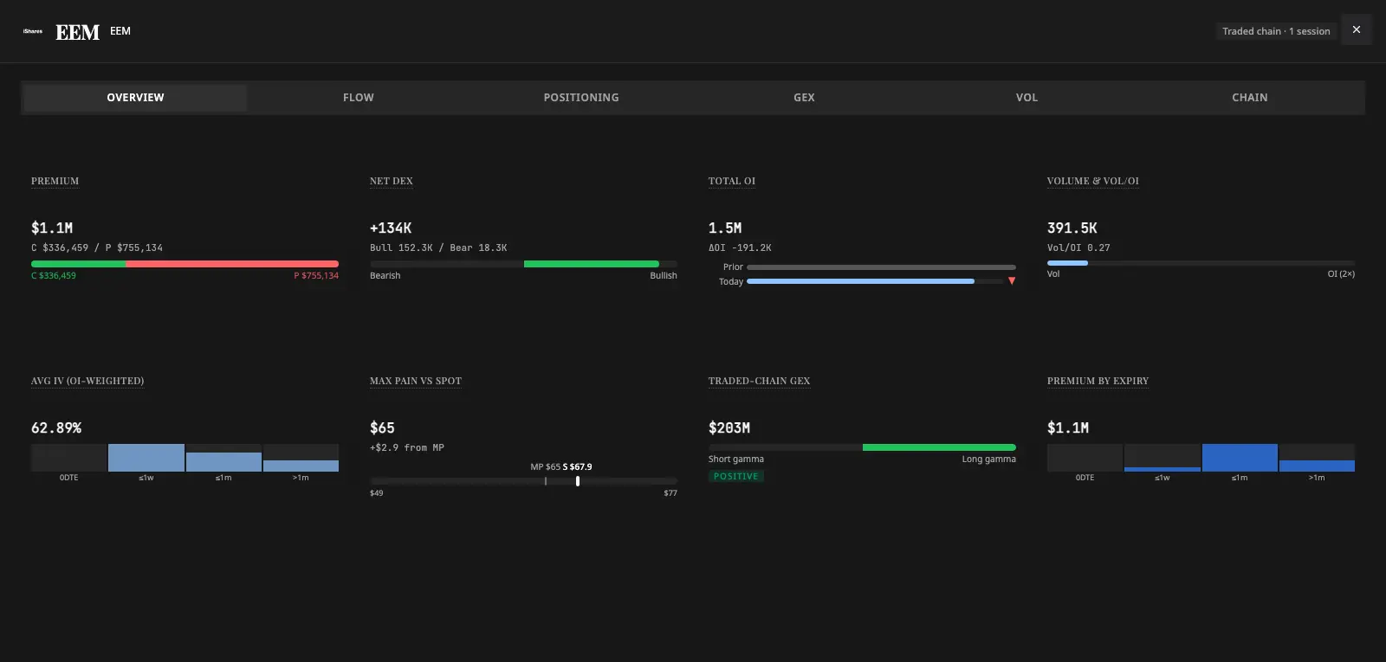Click the green call portion of premium bar
This screenshot has height=662, width=1386.
[79, 264]
